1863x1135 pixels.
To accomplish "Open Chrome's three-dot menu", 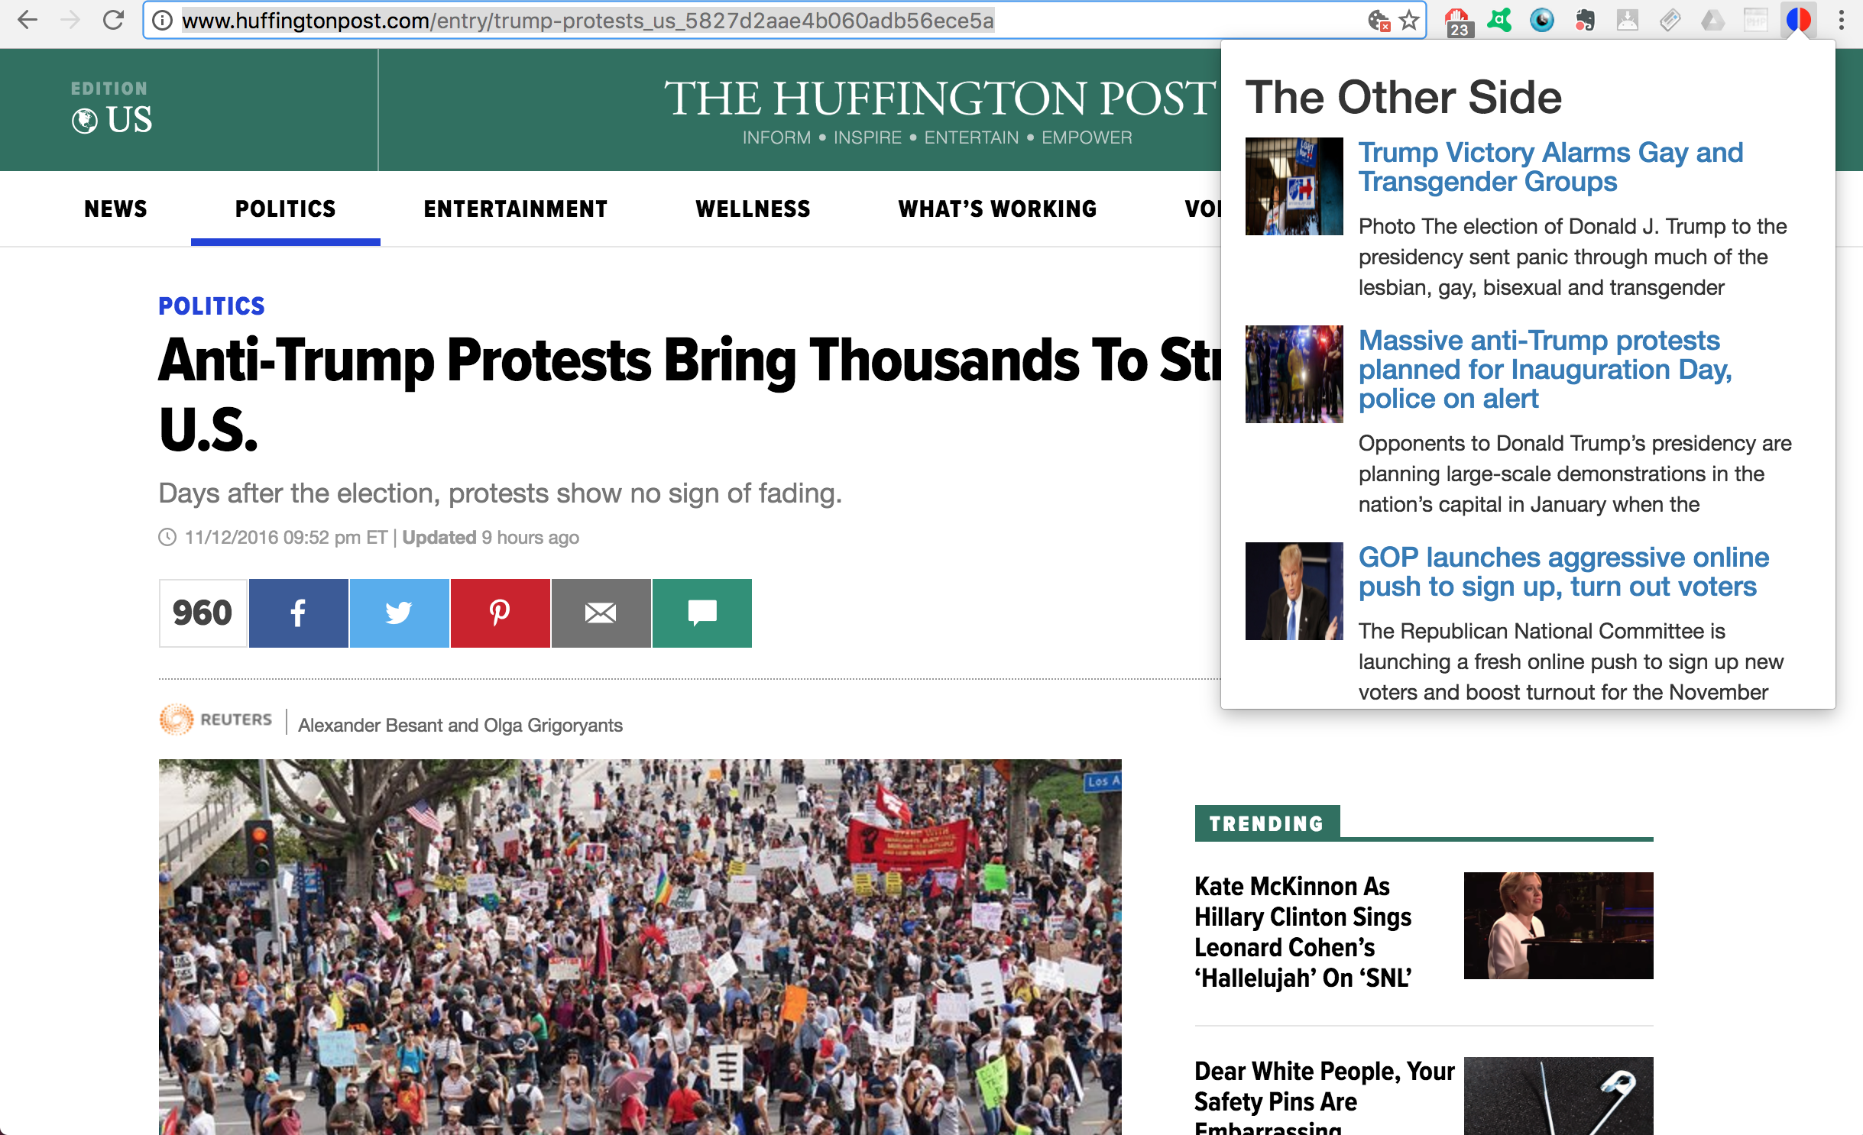I will point(1842,21).
